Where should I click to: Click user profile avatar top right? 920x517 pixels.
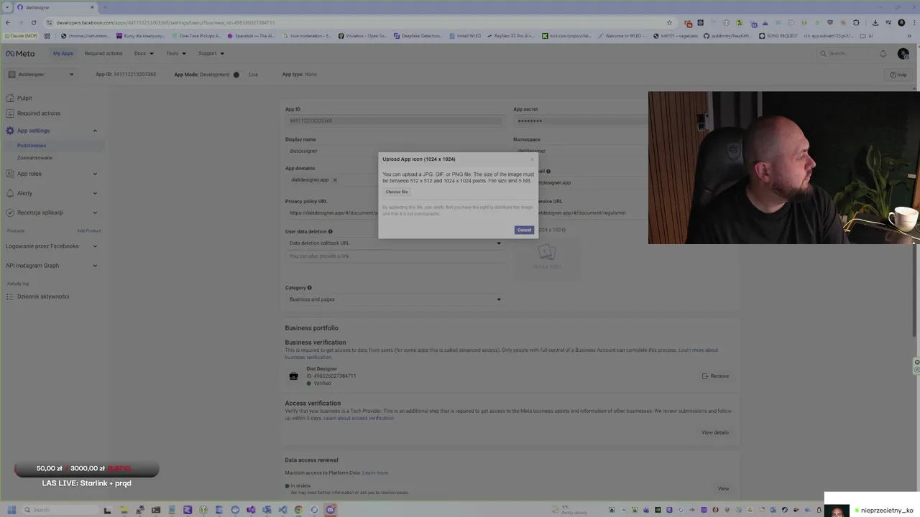point(903,53)
